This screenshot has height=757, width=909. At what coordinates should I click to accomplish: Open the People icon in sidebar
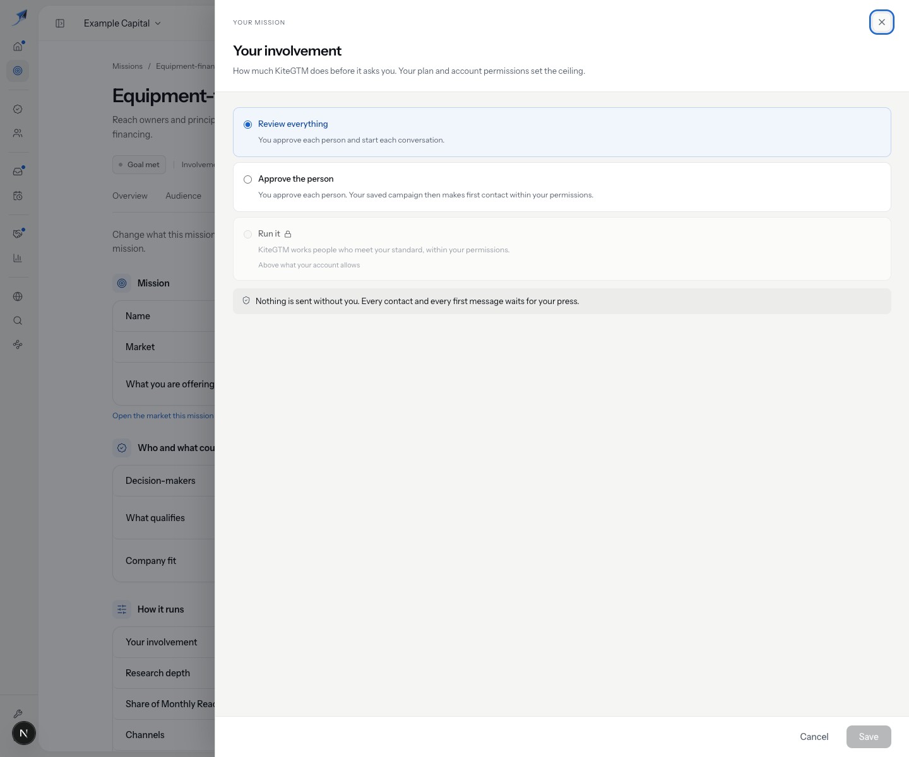[18, 133]
